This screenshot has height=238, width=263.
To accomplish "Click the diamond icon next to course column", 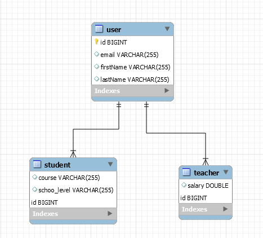I will (x=34, y=177).
